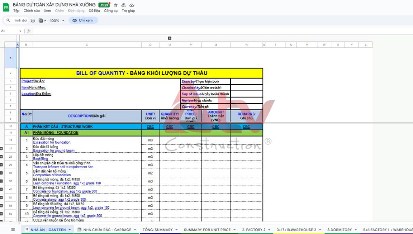This screenshot has height=234, width=413.
Task: Click the Google Sheets home icon
Action: click(6, 7)
